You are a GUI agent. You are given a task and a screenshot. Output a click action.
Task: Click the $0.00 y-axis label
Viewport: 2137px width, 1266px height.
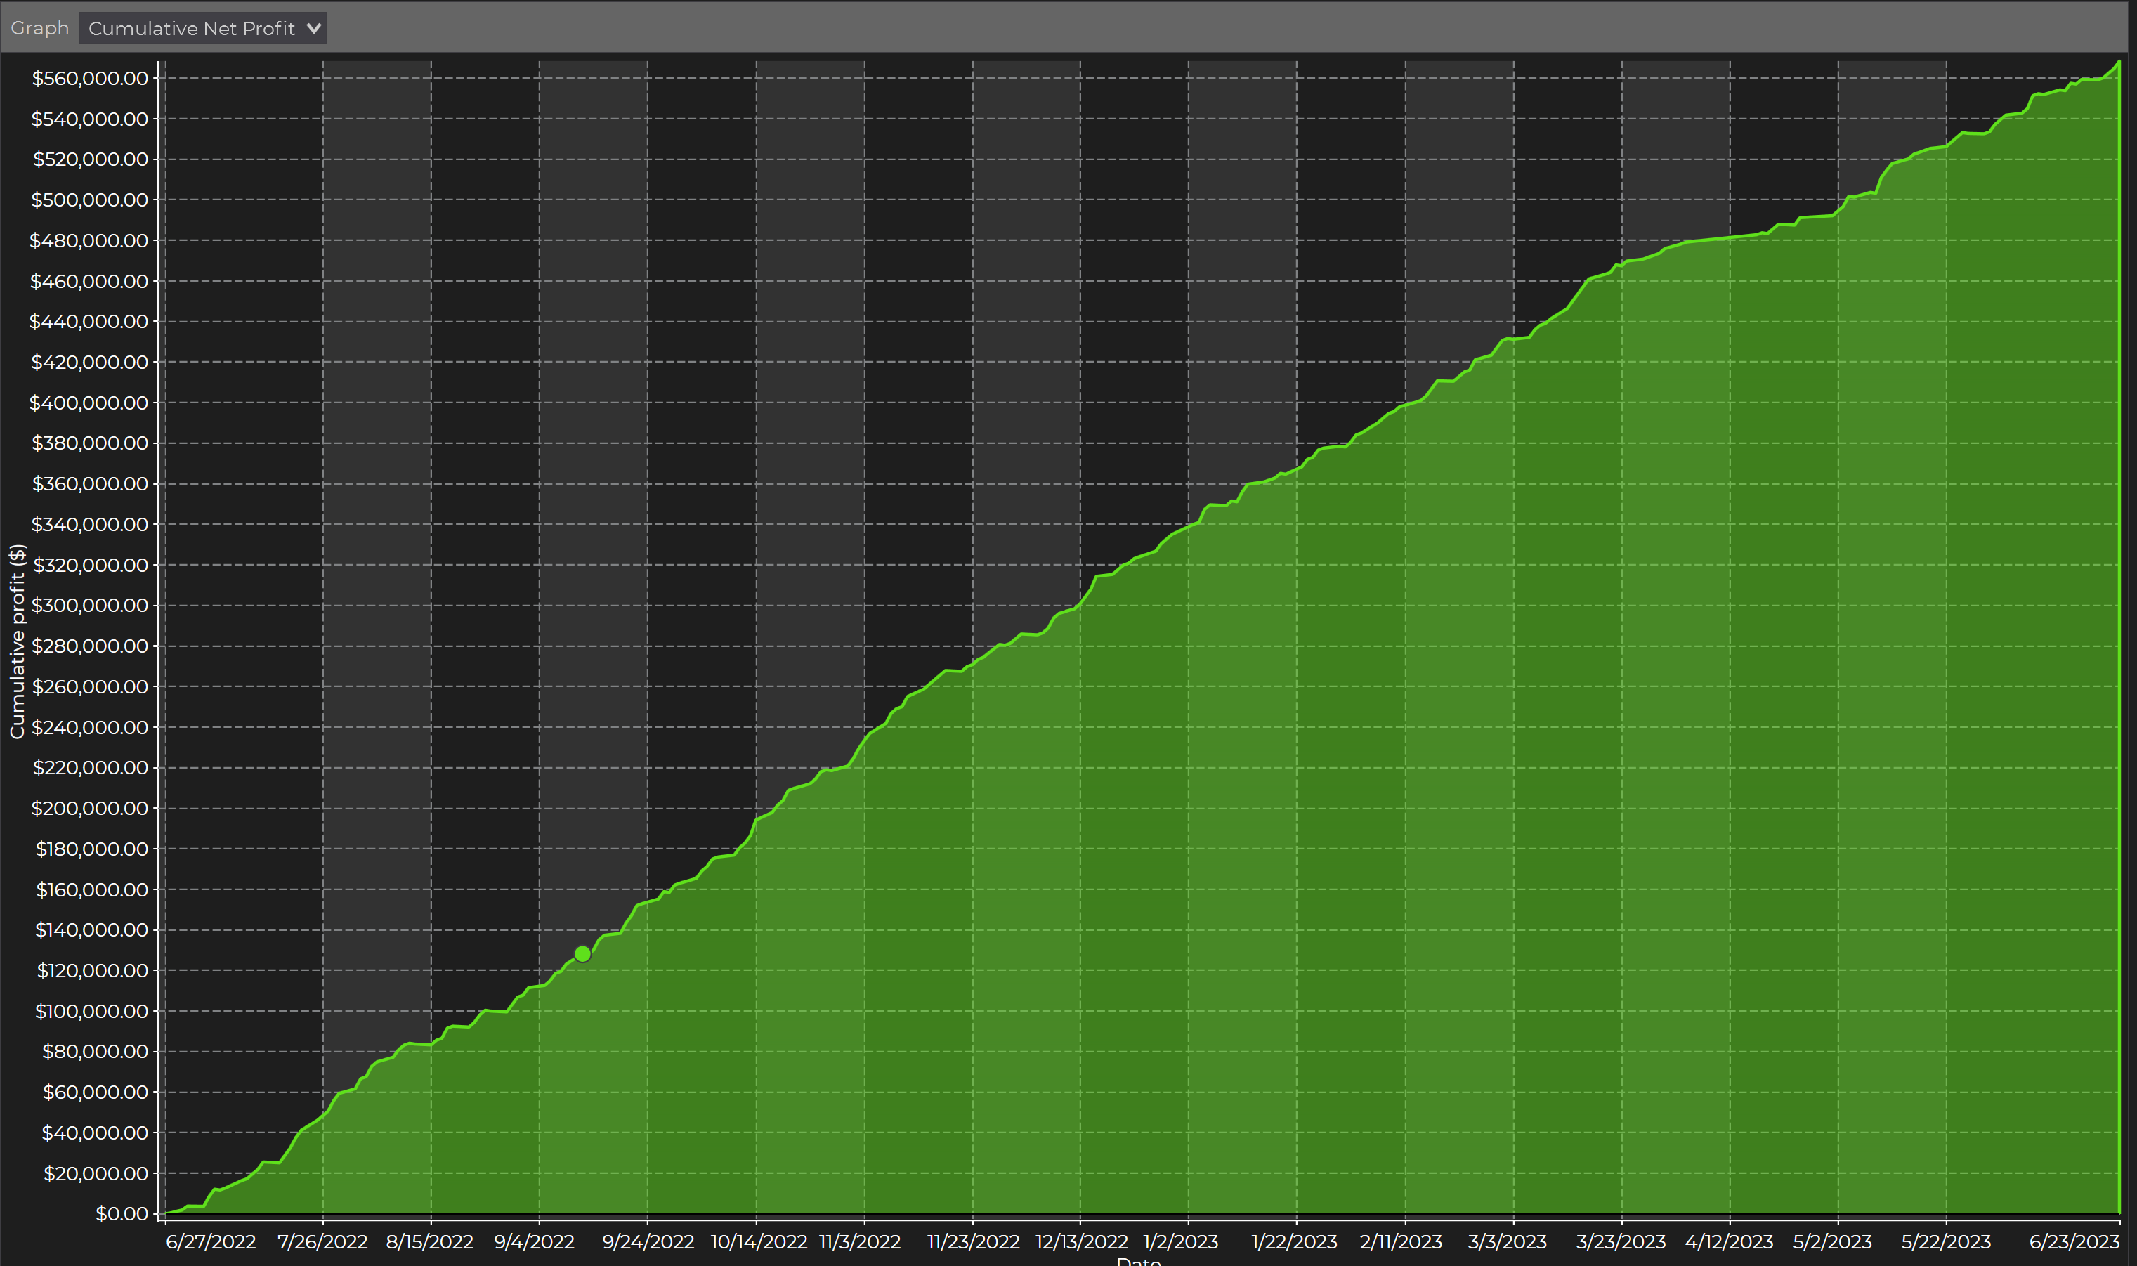(x=122, y=1213)
